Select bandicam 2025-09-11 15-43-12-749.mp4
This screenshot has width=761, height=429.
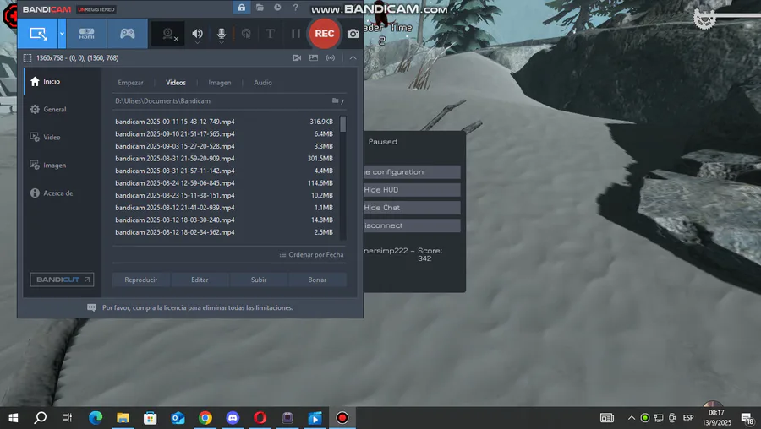click(x=224, y=122)
